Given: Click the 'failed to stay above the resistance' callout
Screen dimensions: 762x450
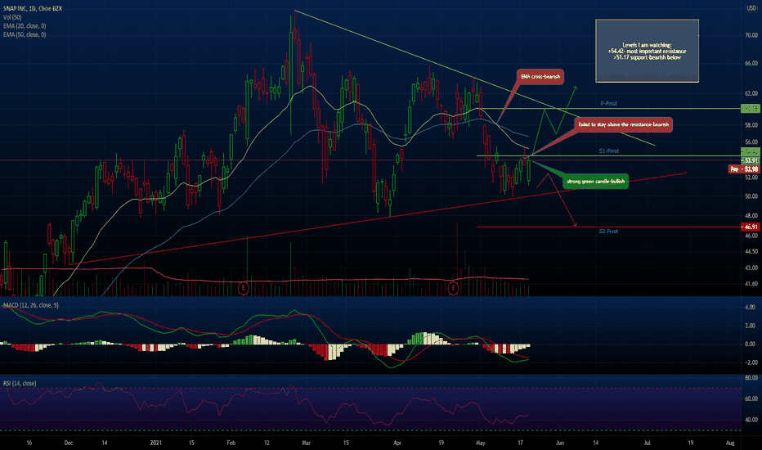Looking at the screenshot, I should (624, 124).
